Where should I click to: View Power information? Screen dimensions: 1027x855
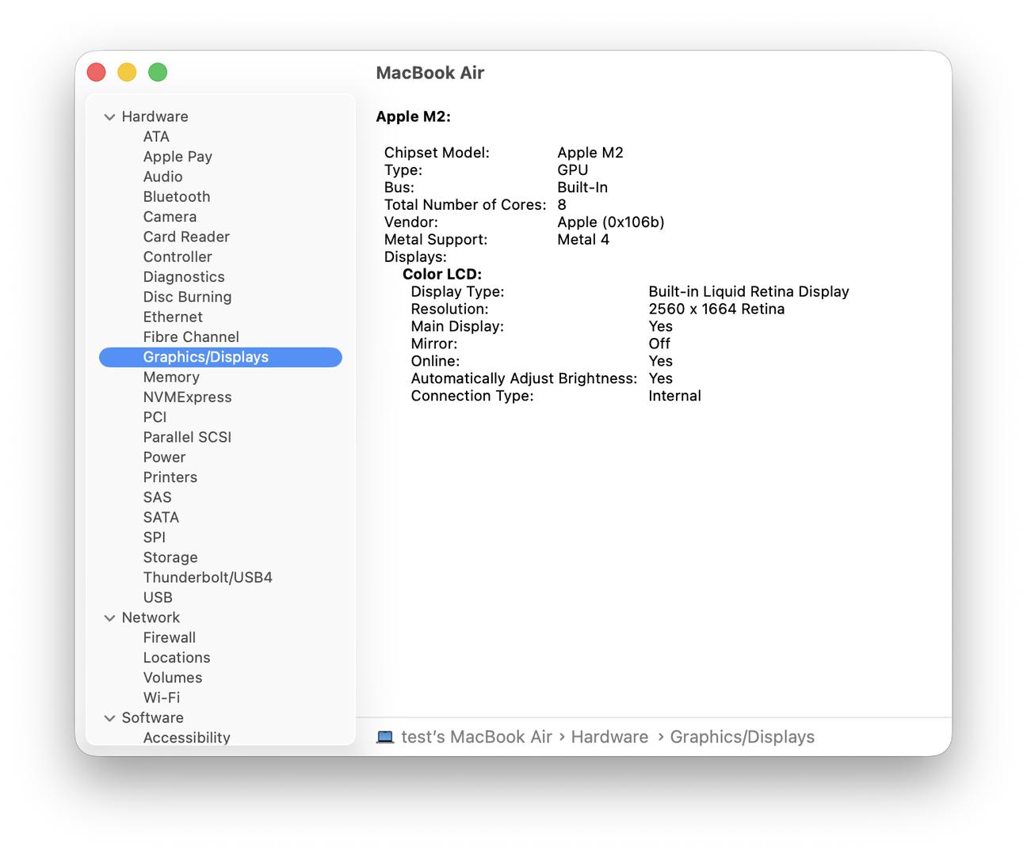(x=164, y=458)
